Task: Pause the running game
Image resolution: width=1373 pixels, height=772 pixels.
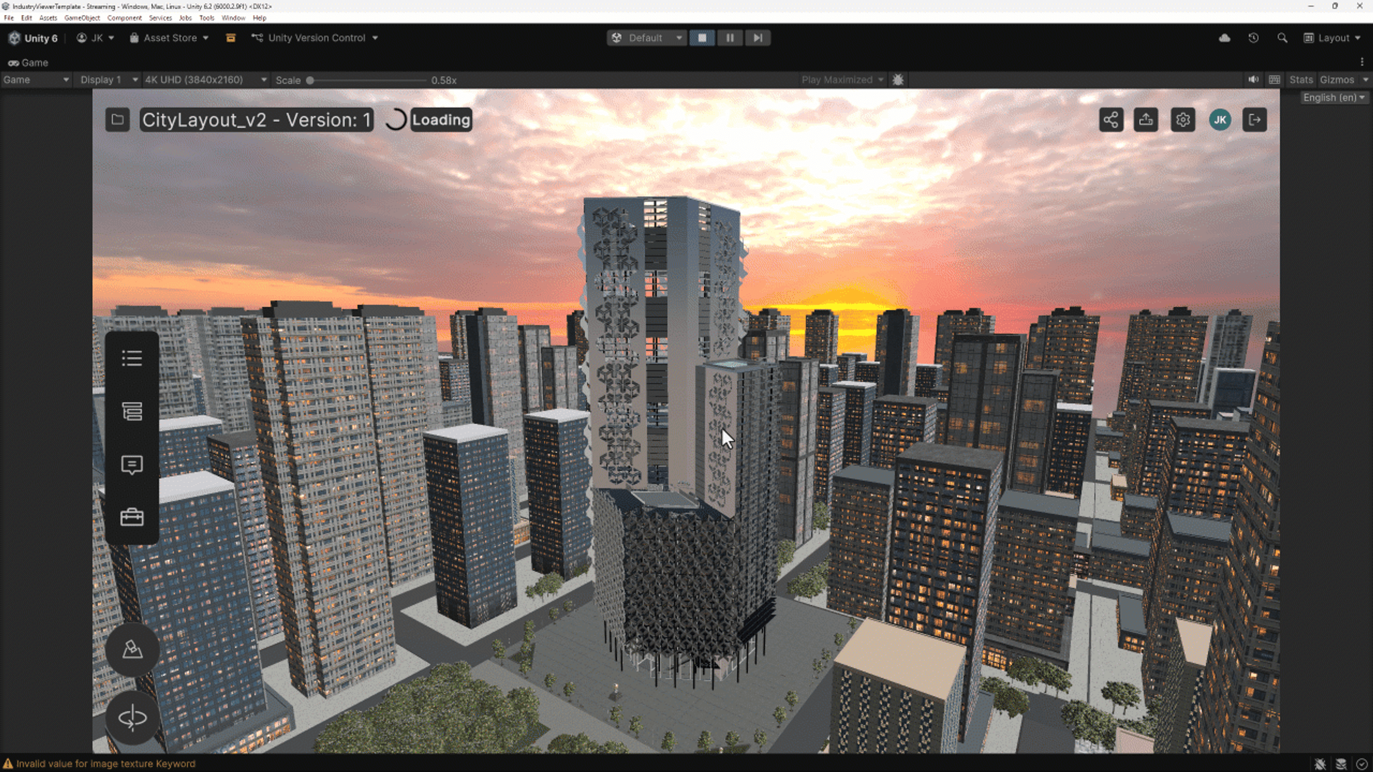Action: 730,38
